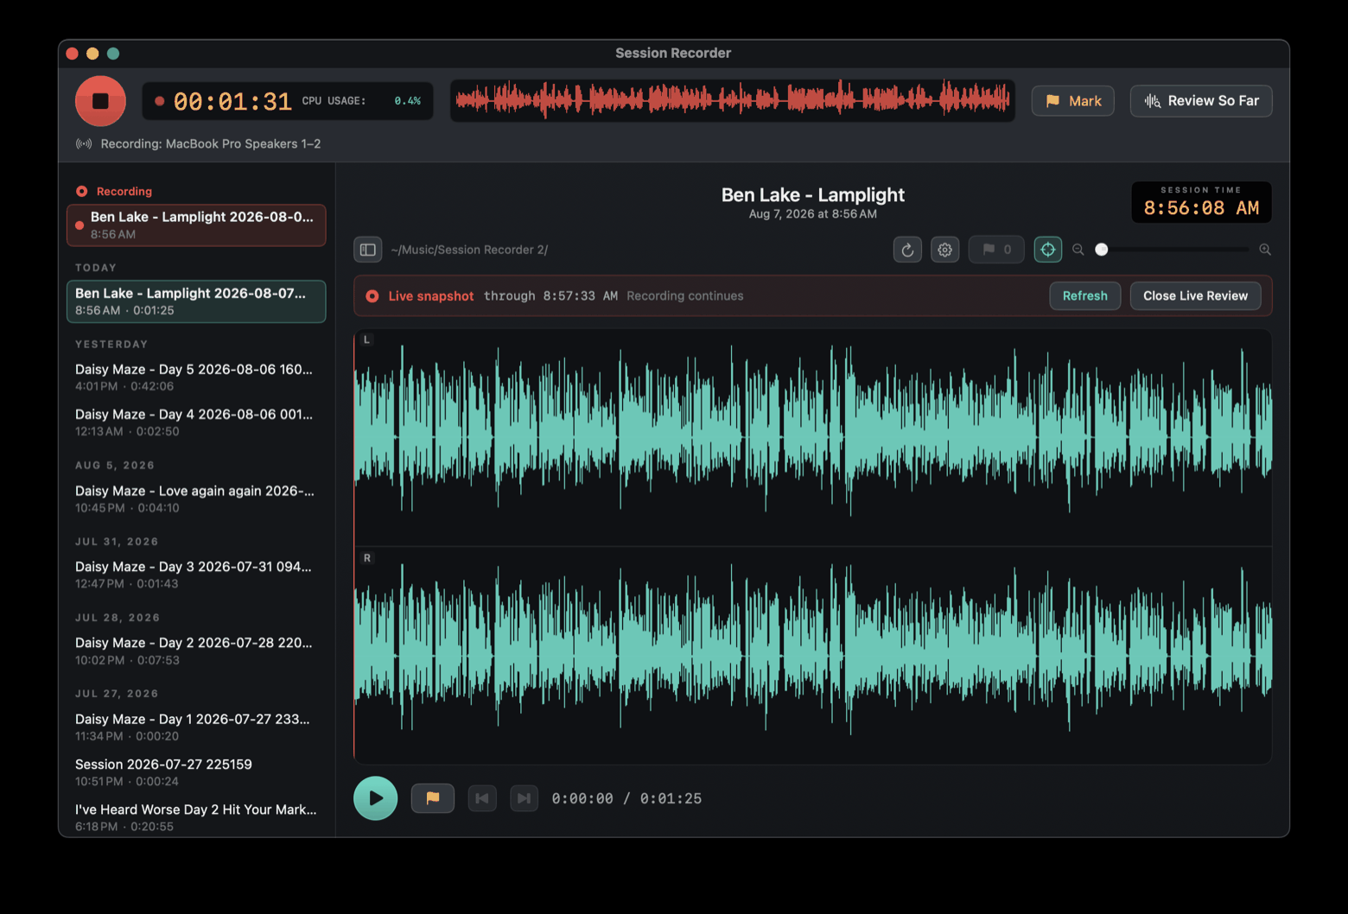Image resolution: width=1348 pixels, height=914 pixels.
Task: Open the settings gear icon
Action: [944, 250]
